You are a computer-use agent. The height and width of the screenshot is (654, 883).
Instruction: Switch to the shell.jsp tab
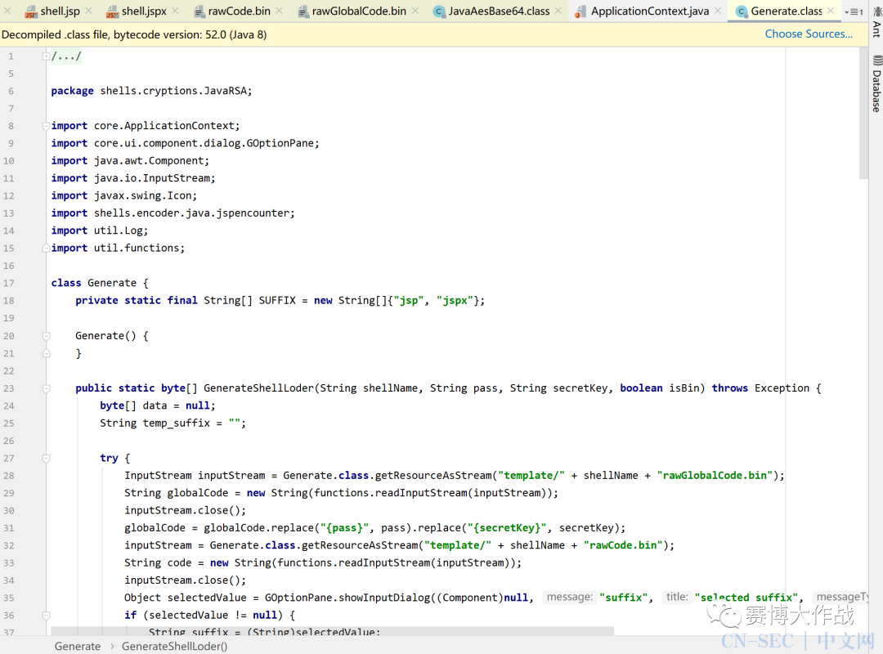pos(60,11)
